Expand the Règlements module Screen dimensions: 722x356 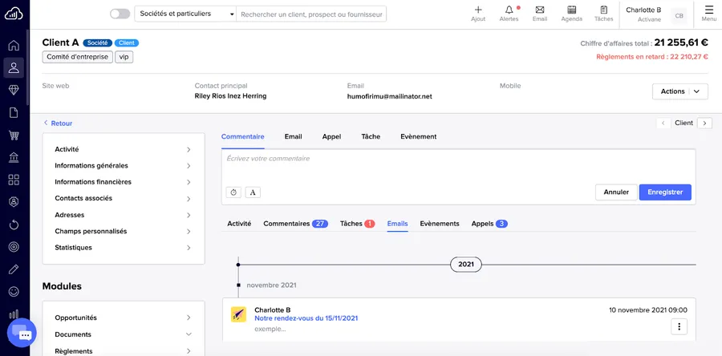click(124, 351)
